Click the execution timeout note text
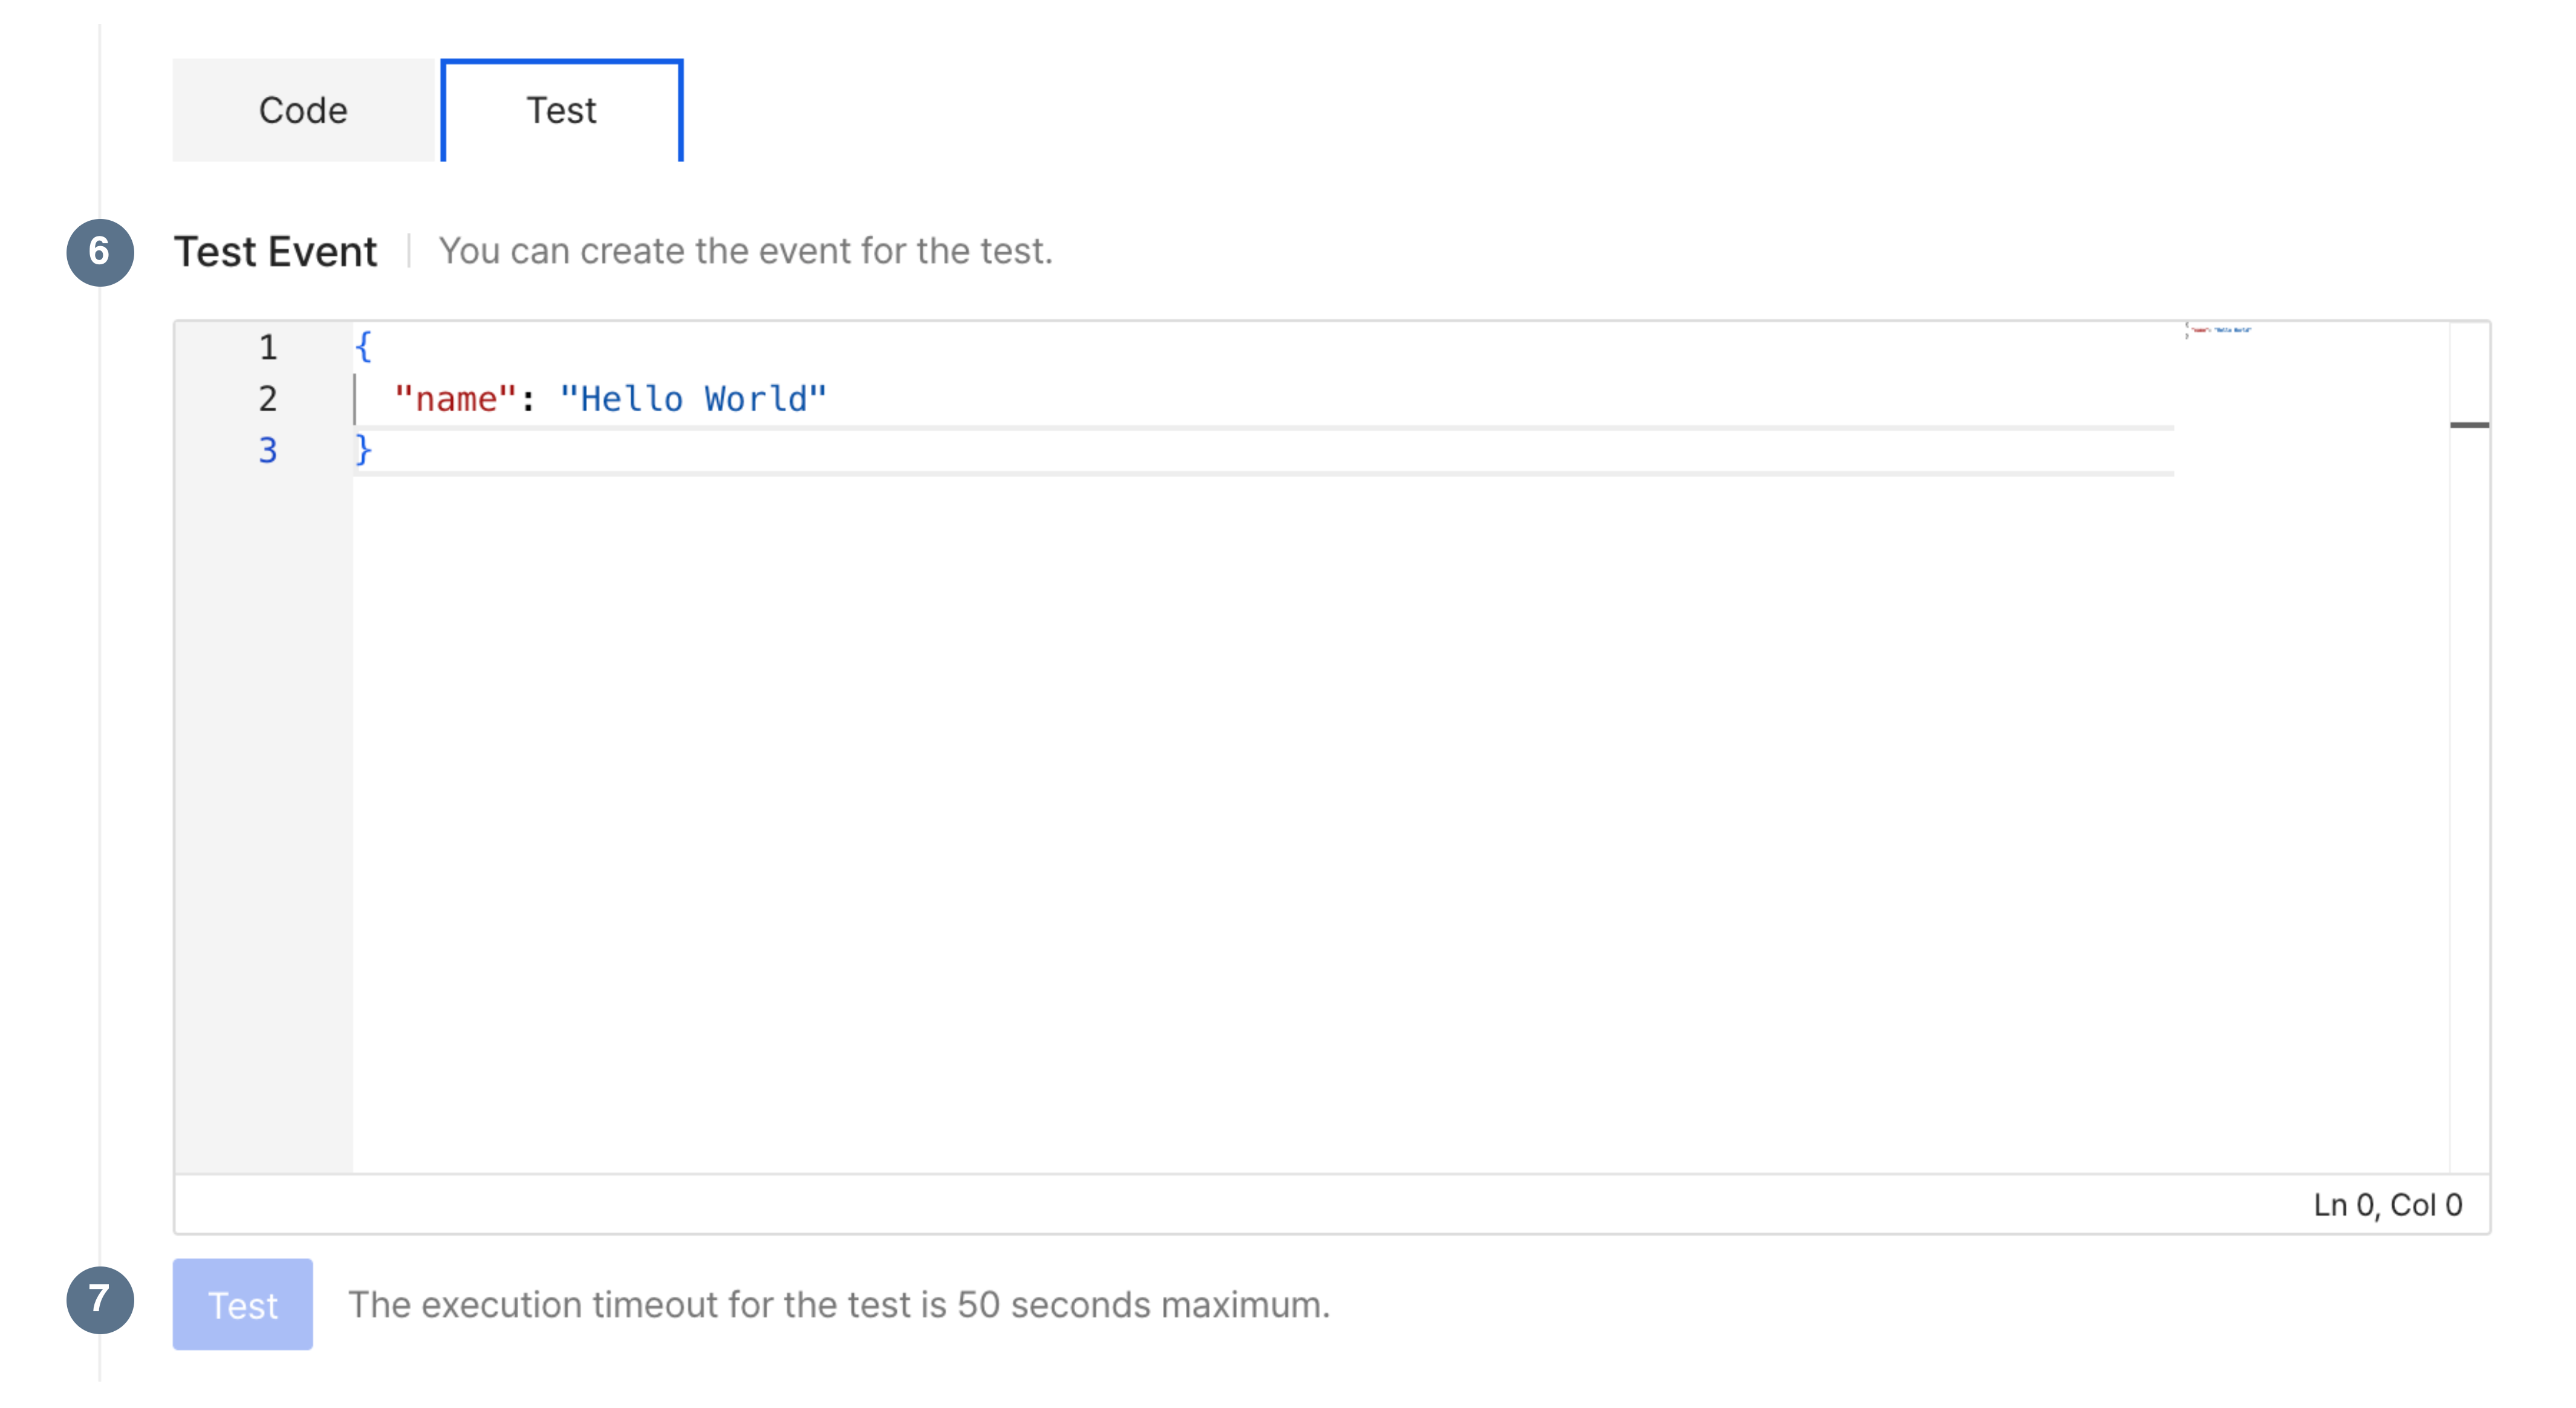 pyautogui.click(x=838, y=1305)
